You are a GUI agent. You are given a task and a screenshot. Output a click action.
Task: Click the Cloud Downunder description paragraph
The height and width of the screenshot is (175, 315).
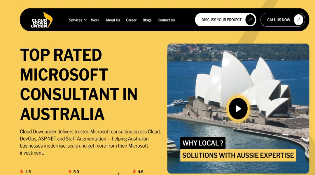coord(90,142)
